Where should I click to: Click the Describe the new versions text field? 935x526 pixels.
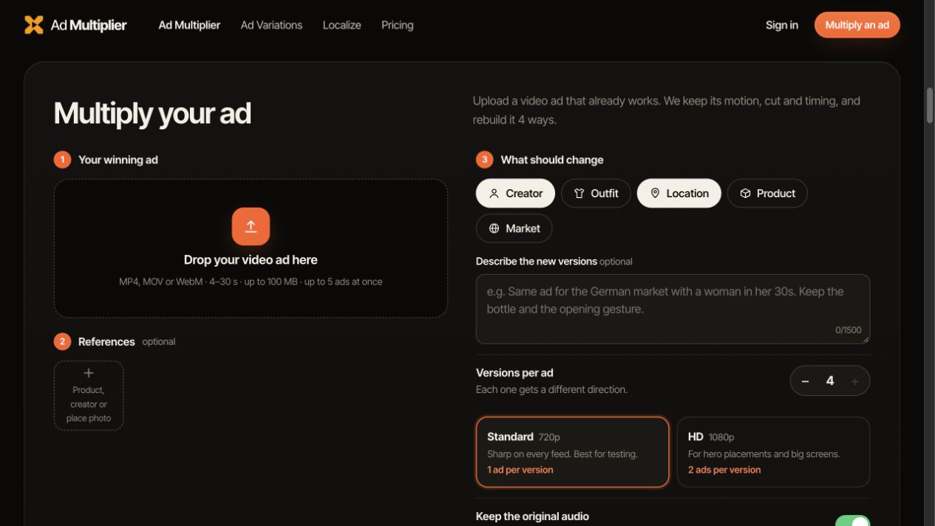tap(673, 309)
